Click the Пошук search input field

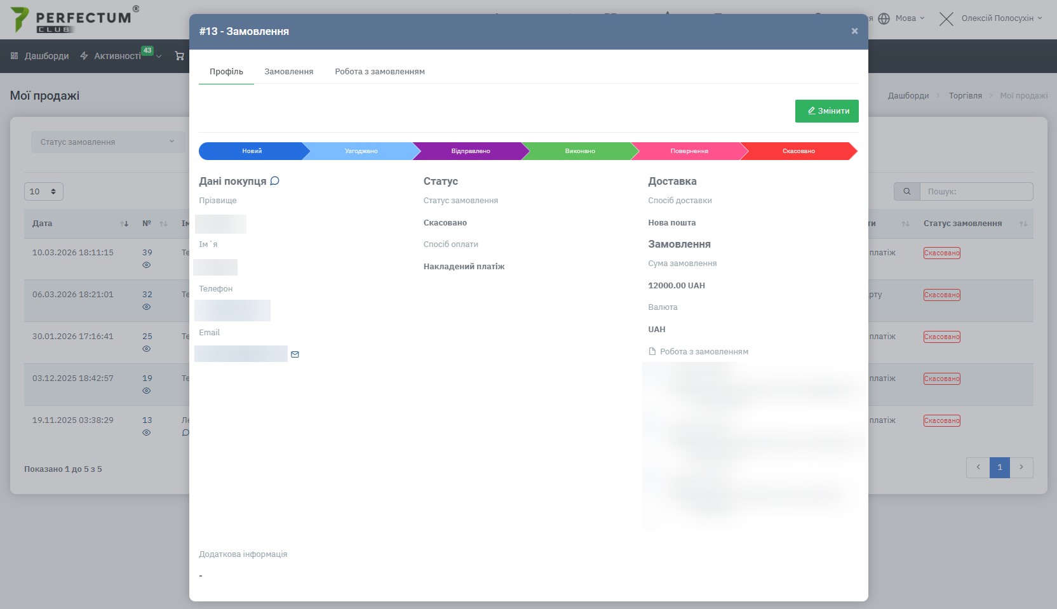coord(976,191)
